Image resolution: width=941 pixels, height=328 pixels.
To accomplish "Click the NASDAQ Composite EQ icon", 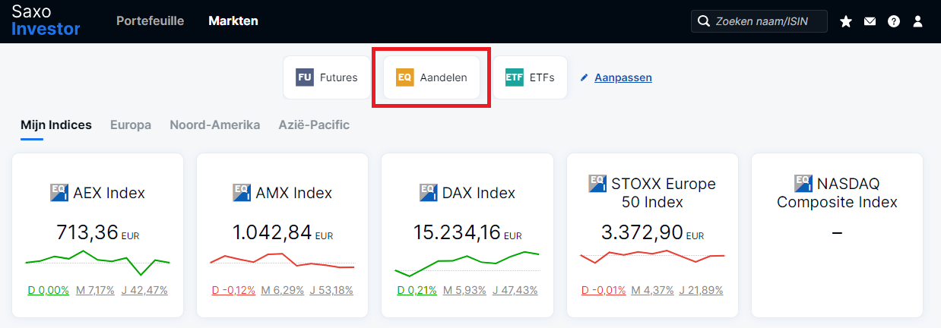I will [803, 184].
